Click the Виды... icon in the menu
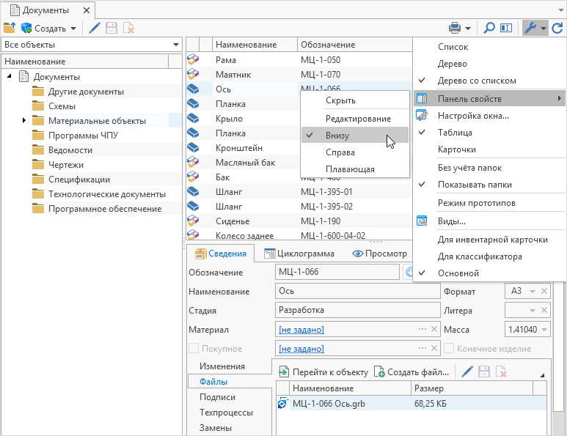This screenshot has height=436, width=567. pos(422,221)
